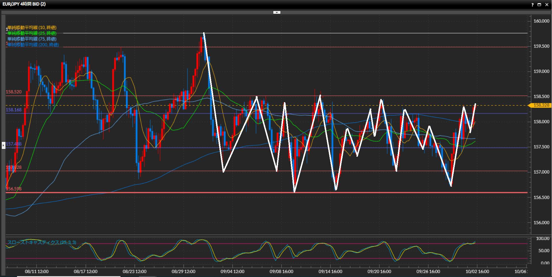Click the 160.000 price axis label
Image resolution: width=552 pixels, height=277 pixels.
tap(541, 21)
